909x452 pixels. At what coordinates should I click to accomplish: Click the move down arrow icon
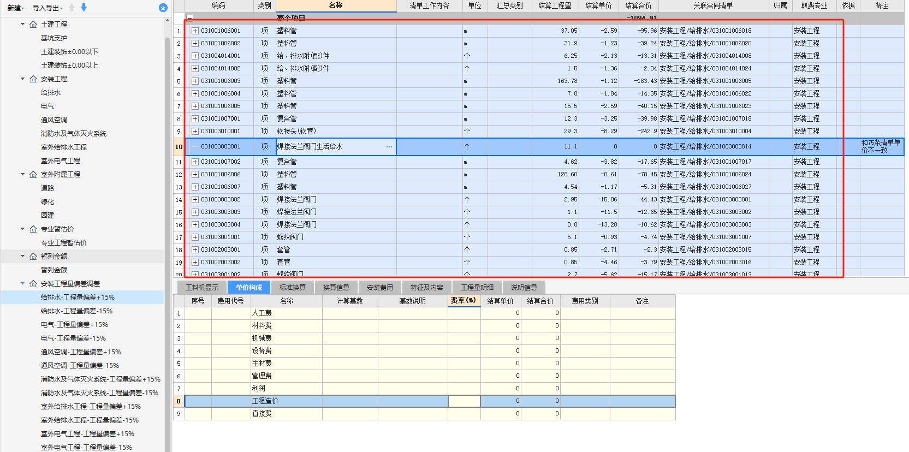(84, 8)
